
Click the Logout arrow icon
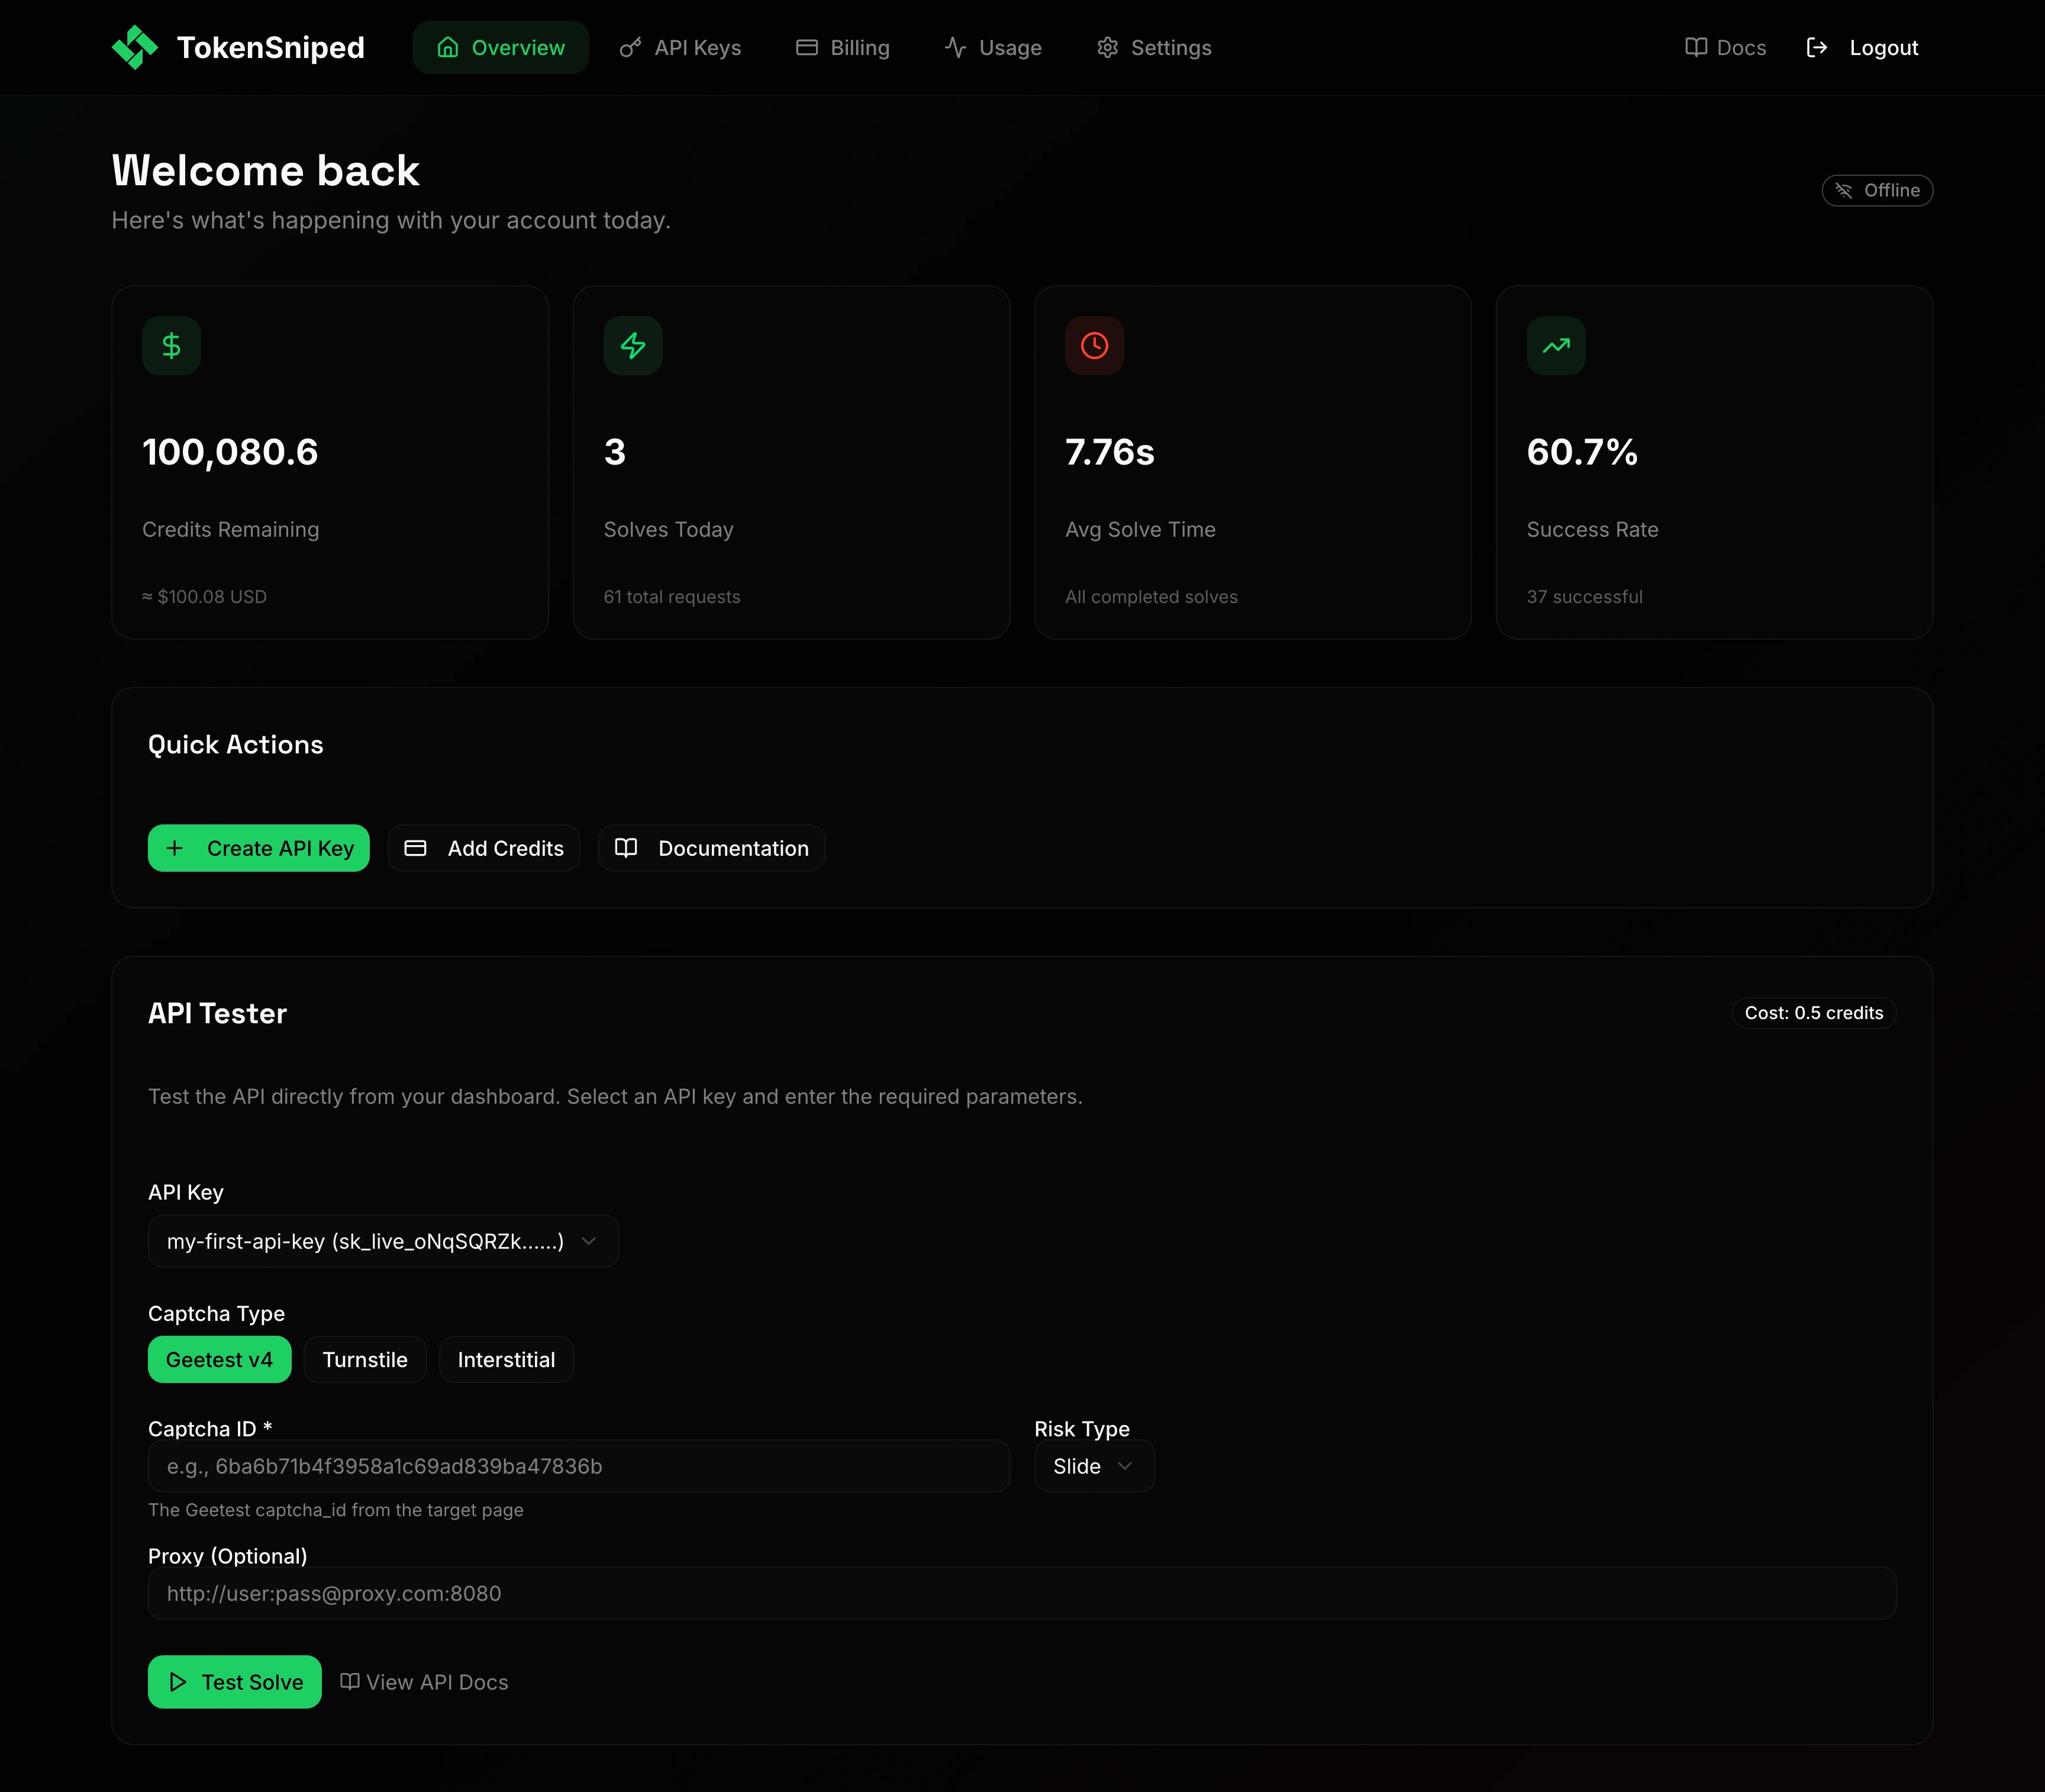click(1816, 47)
